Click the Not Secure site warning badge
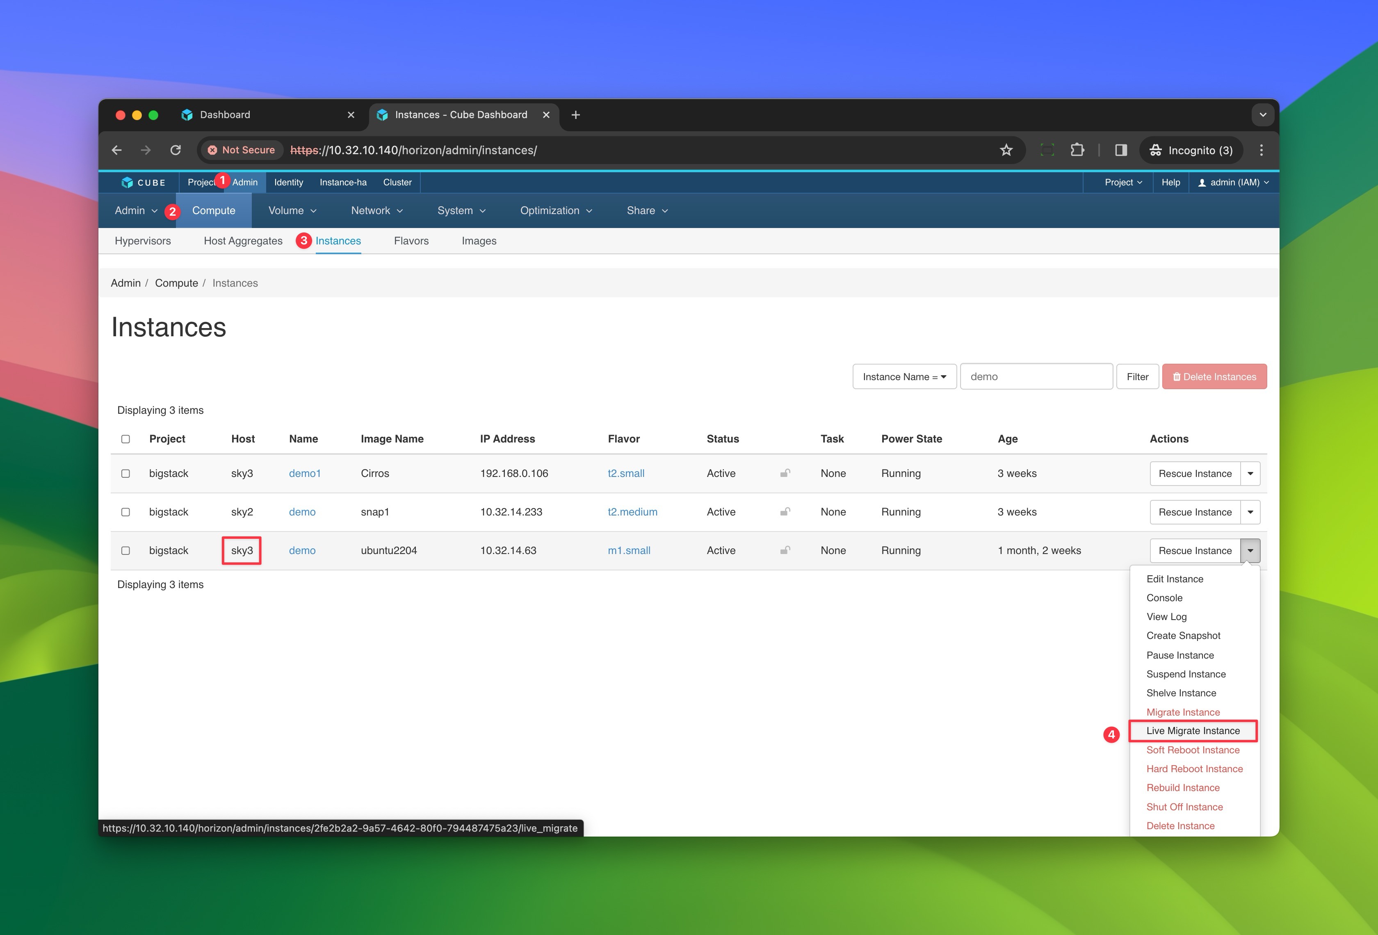The height and width of the screenshot is (935, 1378). coord(241,150)
